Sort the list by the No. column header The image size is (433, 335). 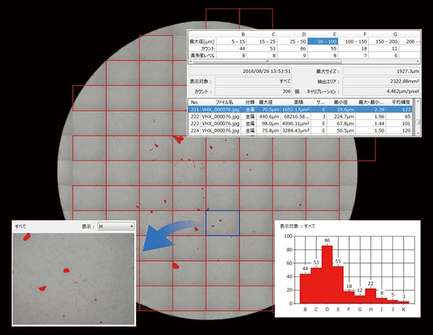tap(195, 102)
